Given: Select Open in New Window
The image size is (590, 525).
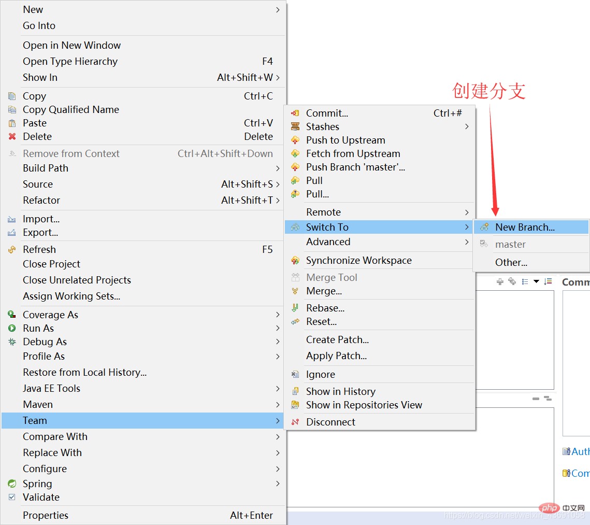Looking at the screenshot, I should 143,45.
